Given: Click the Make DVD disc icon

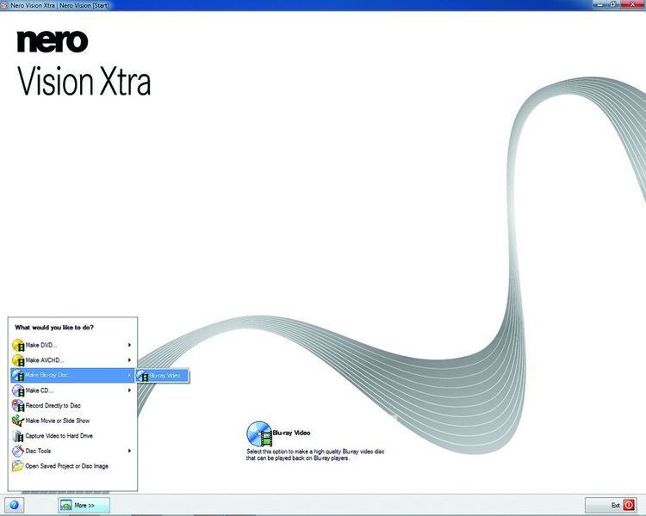Looking at the screenshot, I should pos(18,345).
